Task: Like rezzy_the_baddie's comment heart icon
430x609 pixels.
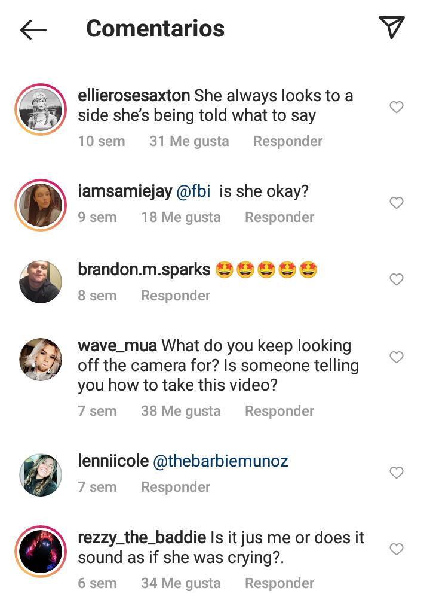Action: (396, 549)
